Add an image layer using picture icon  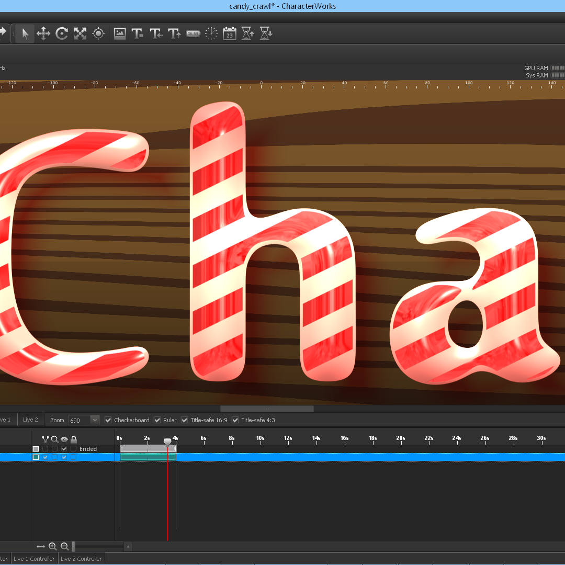tap(120, 34)
